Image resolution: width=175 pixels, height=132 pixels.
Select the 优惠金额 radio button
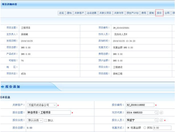128,128
